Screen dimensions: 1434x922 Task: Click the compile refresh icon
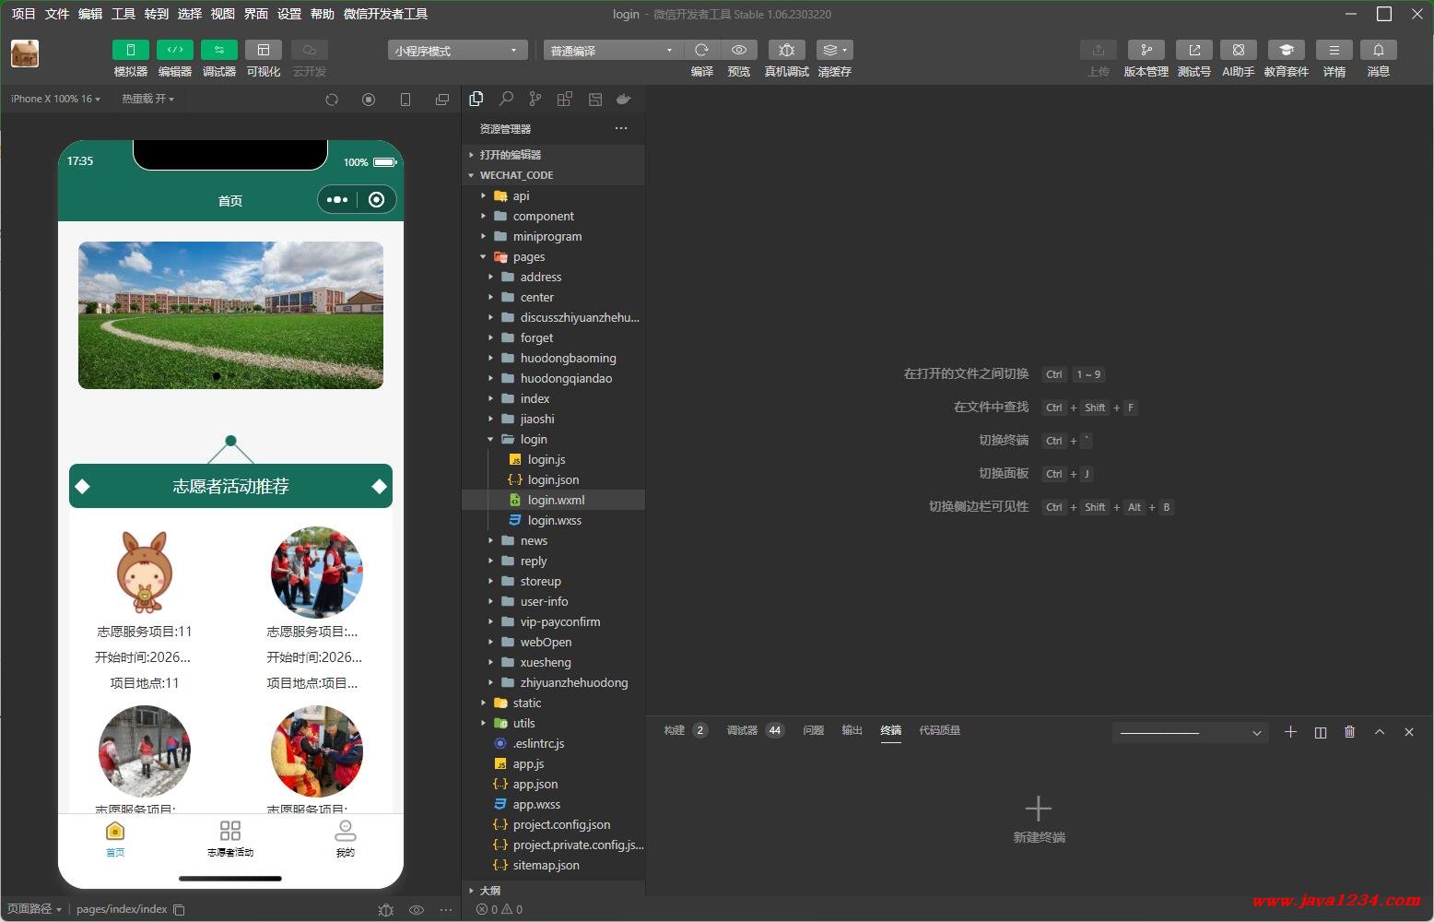701,51
